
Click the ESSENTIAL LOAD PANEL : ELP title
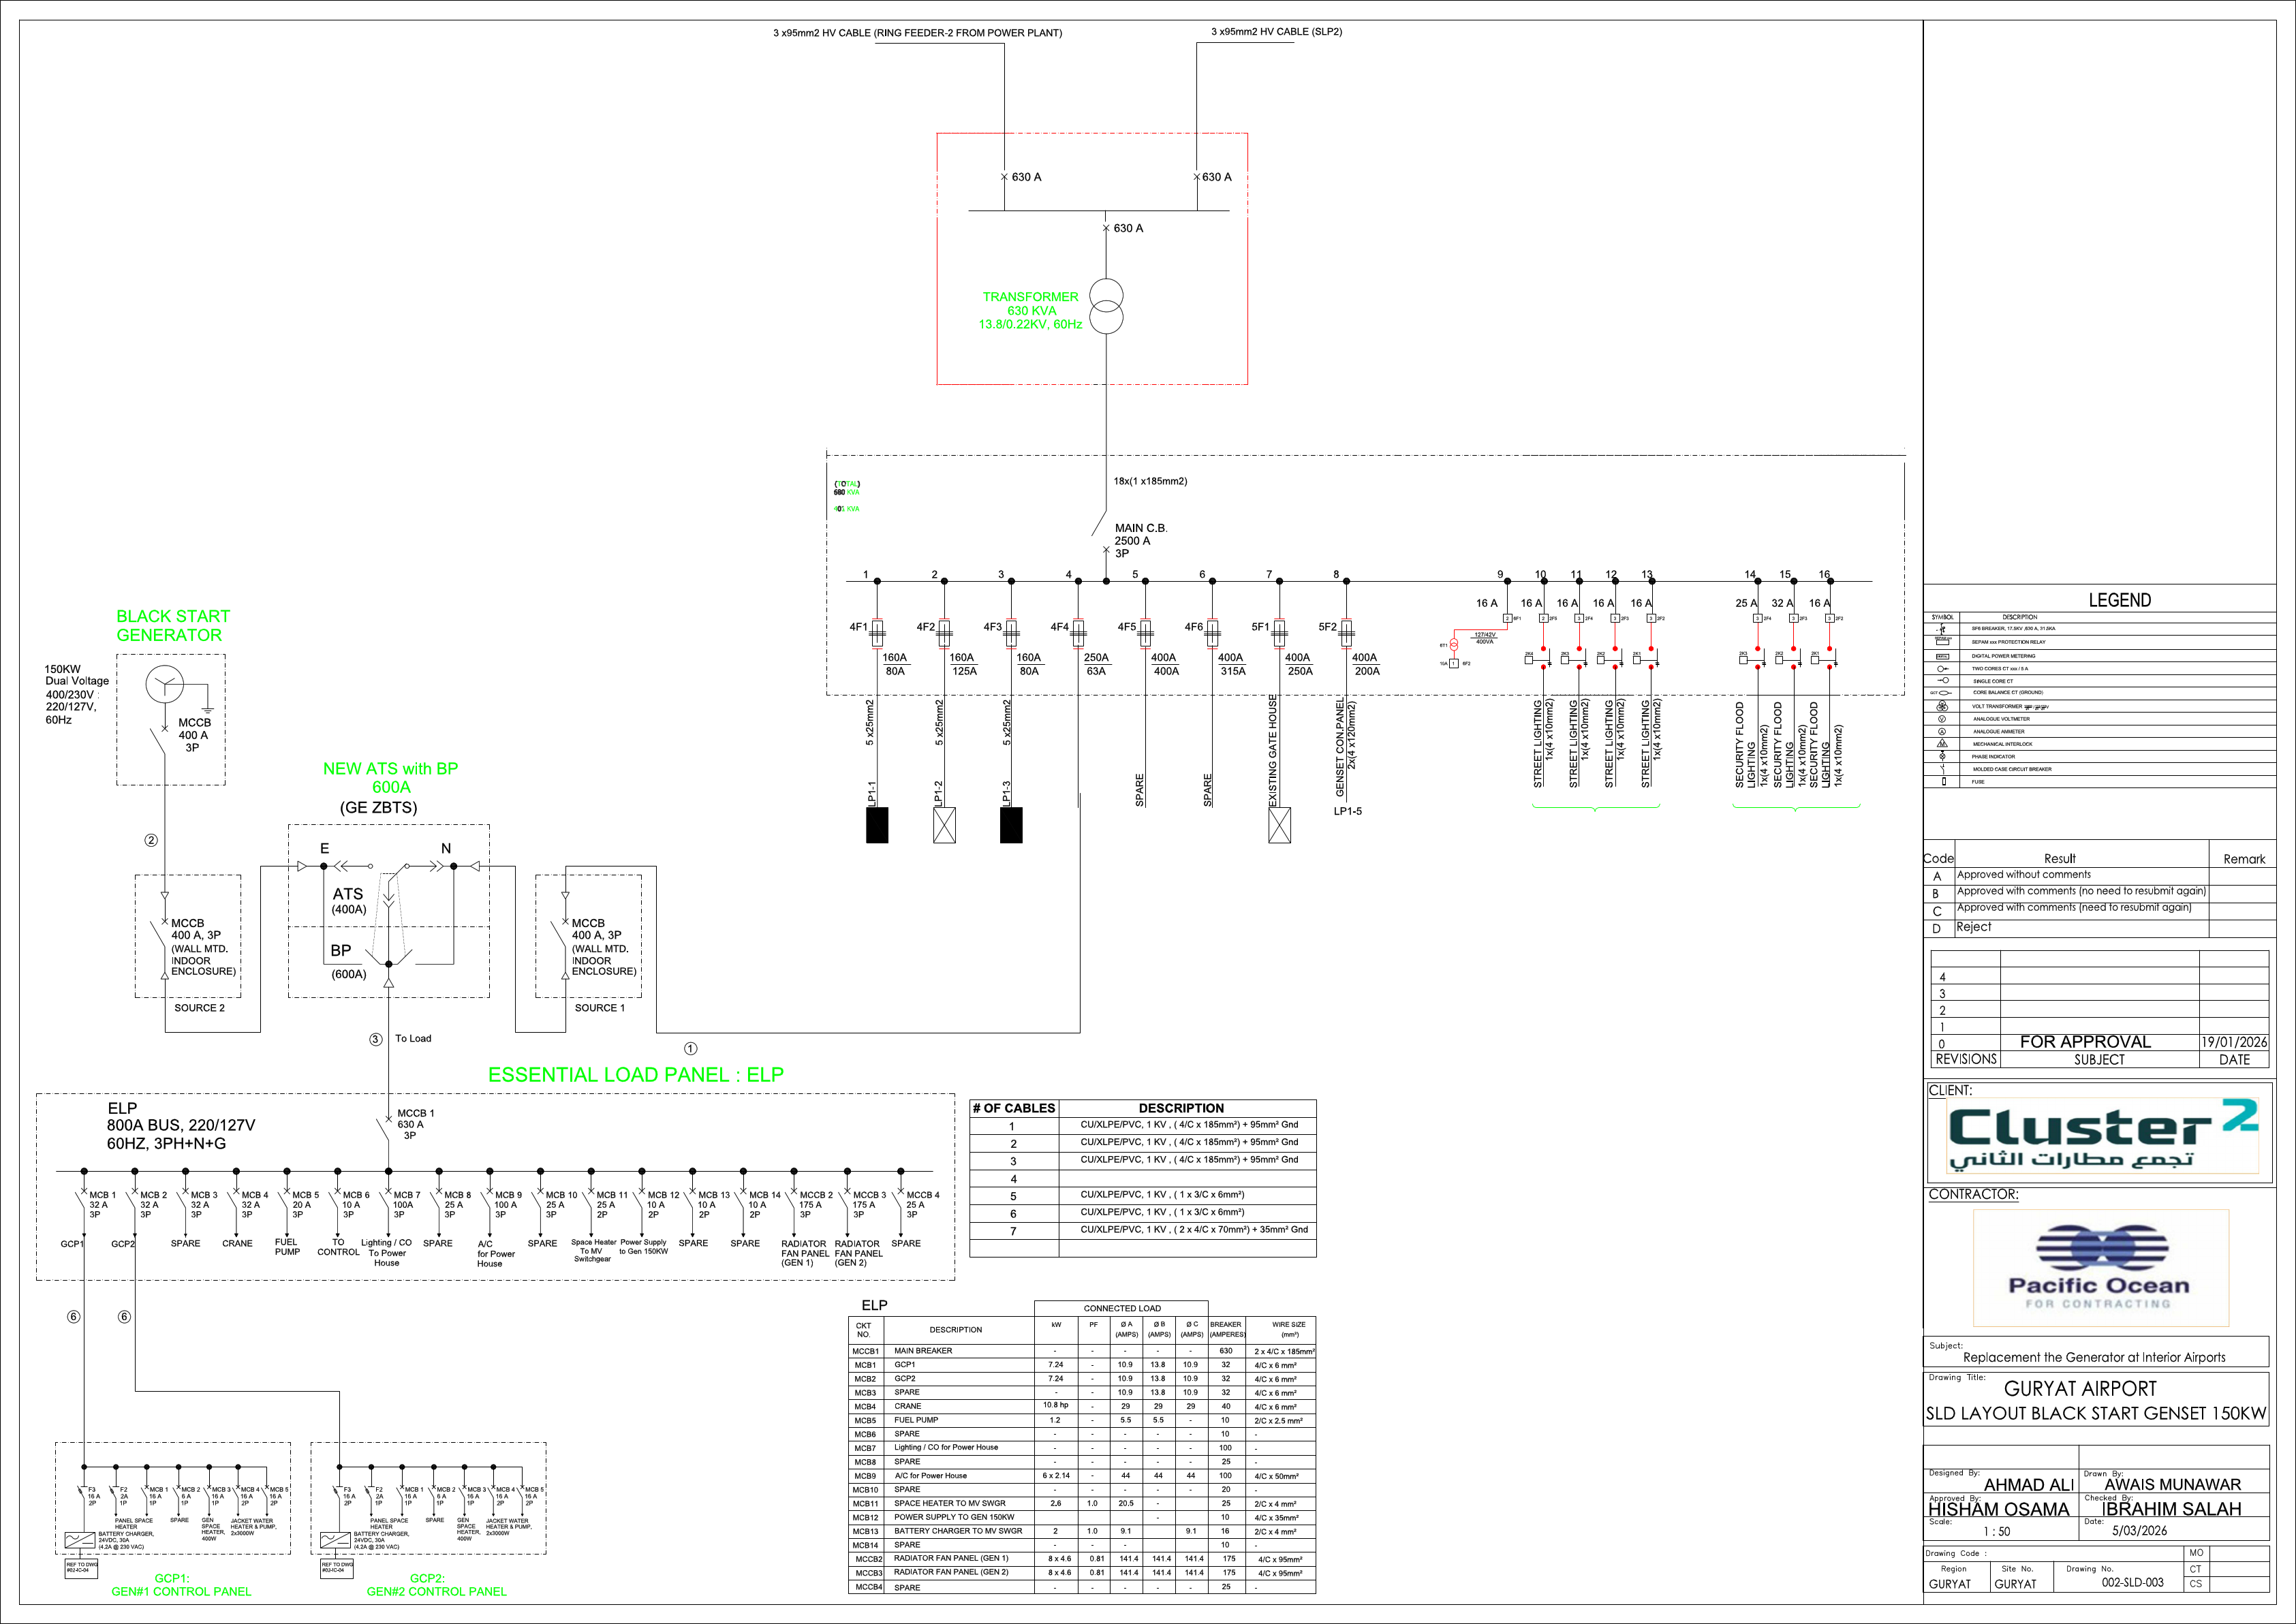coord(636,1075)
